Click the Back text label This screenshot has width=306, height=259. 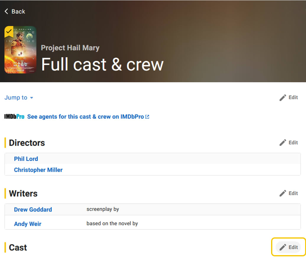tap(18, 12)
